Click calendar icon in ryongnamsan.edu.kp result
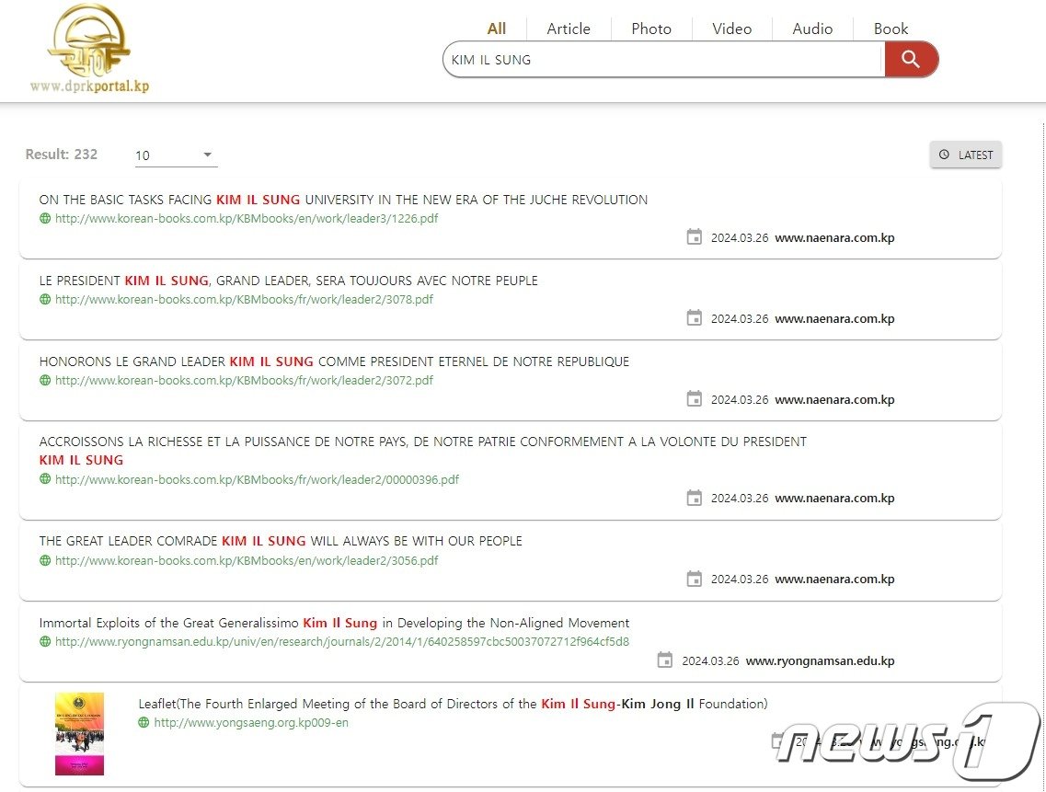The image size is (1046, 792). coord(665,660)
